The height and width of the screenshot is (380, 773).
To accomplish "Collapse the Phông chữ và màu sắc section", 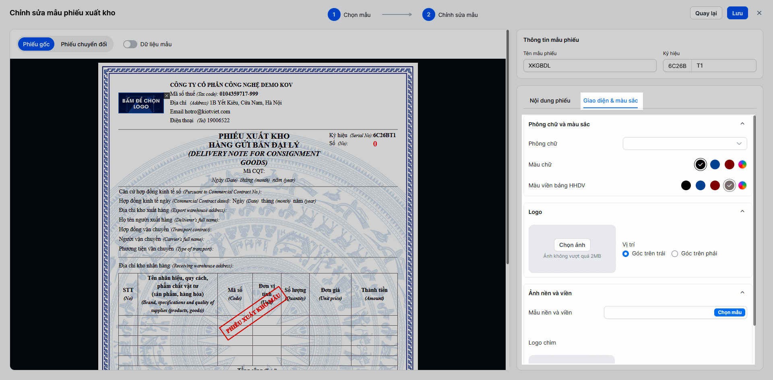I will 742,124.
